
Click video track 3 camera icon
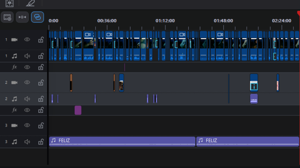click(x=15, y=125)
